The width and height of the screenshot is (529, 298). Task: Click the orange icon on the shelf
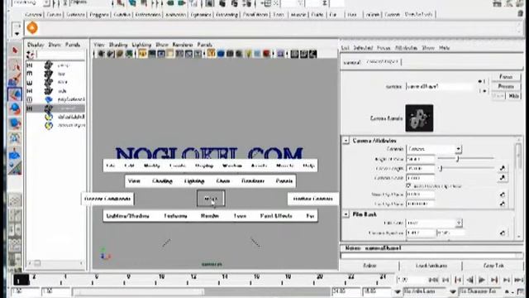(32, 27)
